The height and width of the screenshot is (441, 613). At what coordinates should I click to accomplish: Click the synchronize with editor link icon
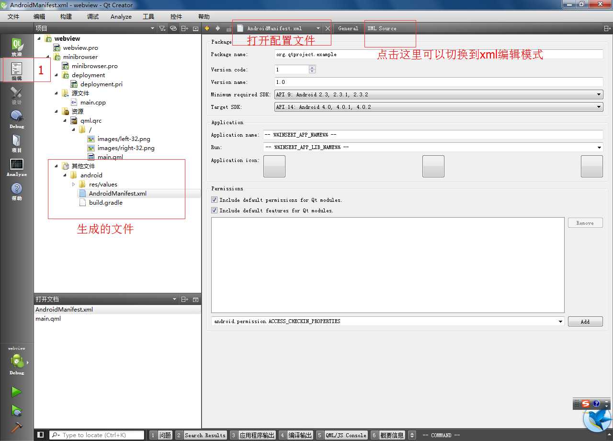pyautogui.click(x=173, y=28)
